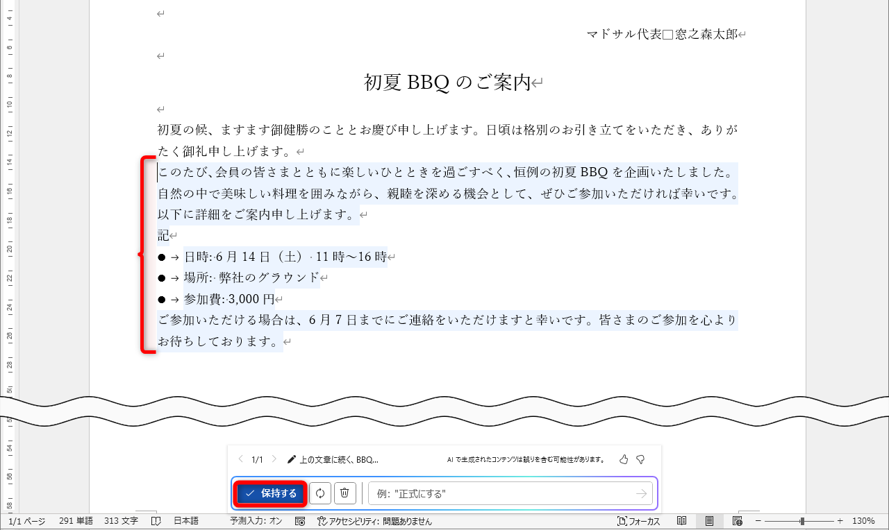Open the 日本語 language selector
This screenshot has width=889, height=530.
coord(185,521)
